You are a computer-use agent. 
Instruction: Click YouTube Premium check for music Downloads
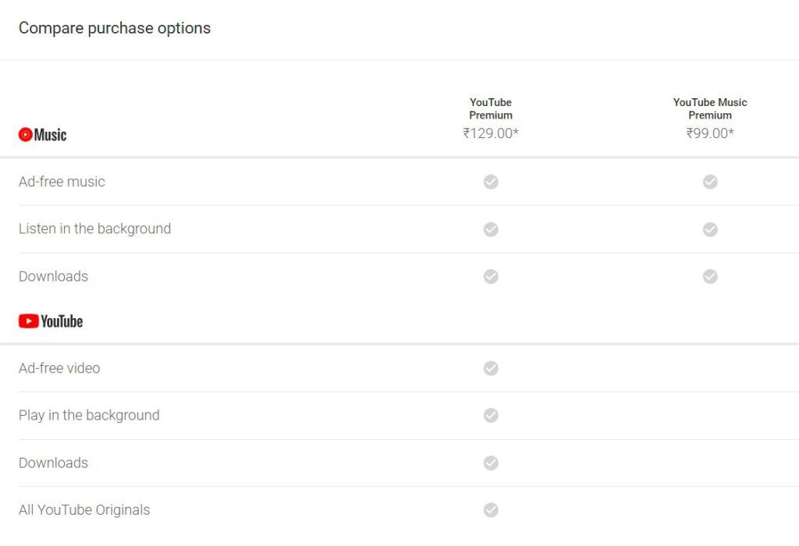[491, 277]
